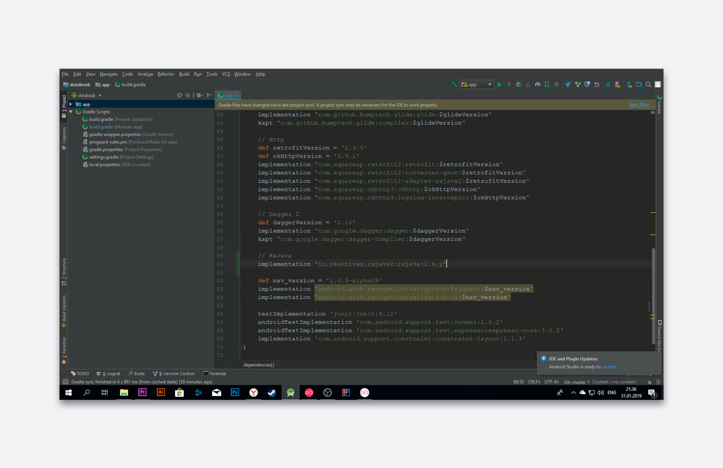Click the Sync Now link
Screen dimensions: 723x468
(x=639, y=105)
